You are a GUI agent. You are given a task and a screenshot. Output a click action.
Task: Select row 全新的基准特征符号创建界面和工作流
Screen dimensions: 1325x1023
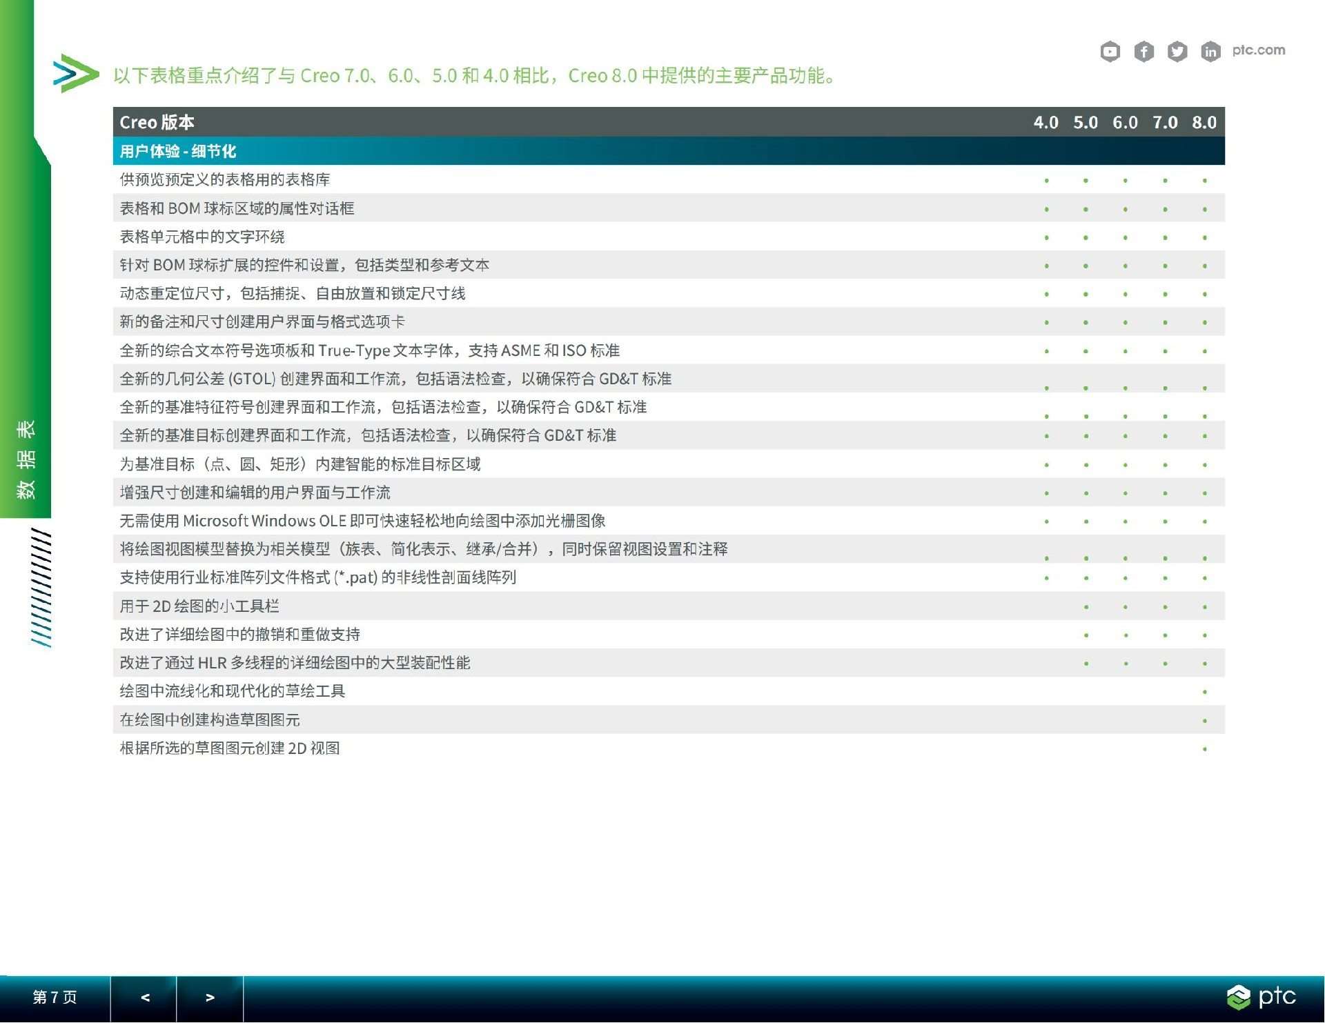coord(669,407)
